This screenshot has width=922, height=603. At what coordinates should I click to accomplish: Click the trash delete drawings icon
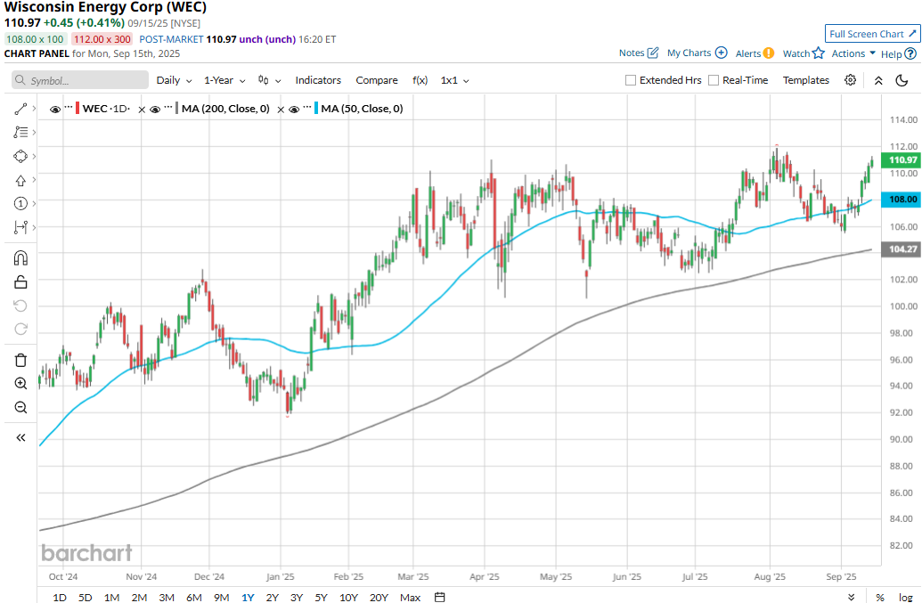(x=20, y=360)
